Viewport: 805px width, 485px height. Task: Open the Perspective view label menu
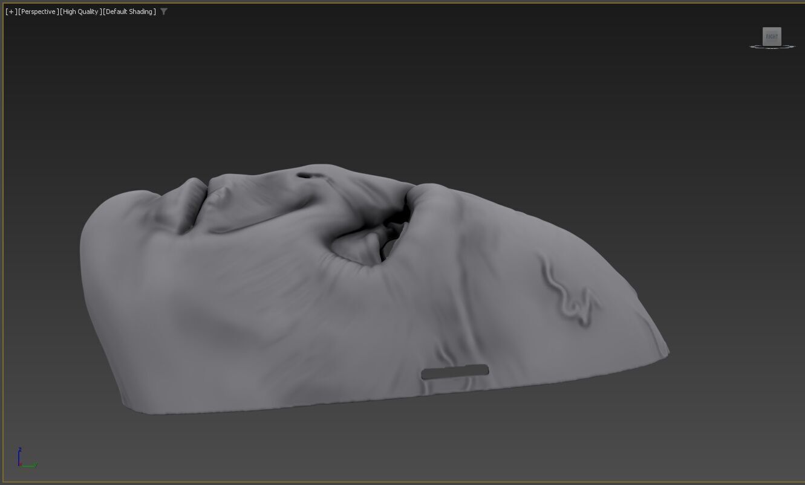click(x=39, y=11)
